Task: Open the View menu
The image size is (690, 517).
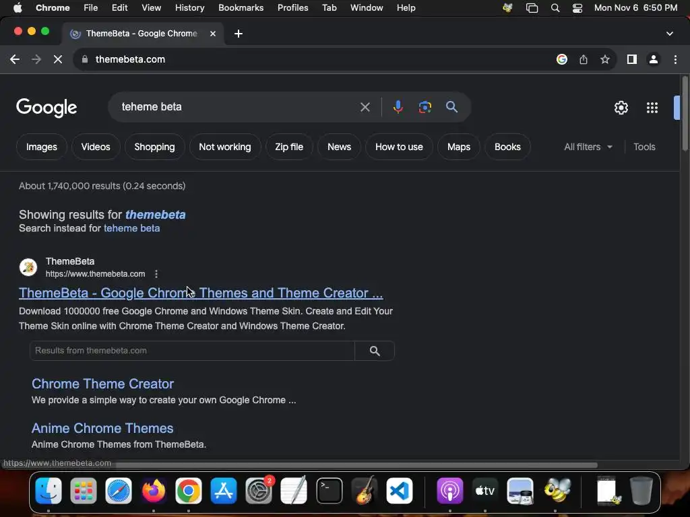Action: 151,8
